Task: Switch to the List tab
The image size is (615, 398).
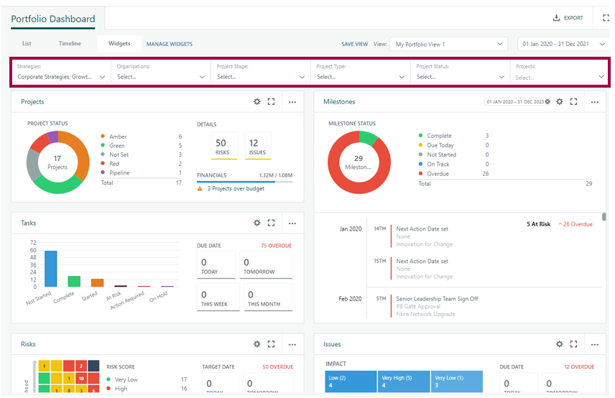Action: [27, 44]
